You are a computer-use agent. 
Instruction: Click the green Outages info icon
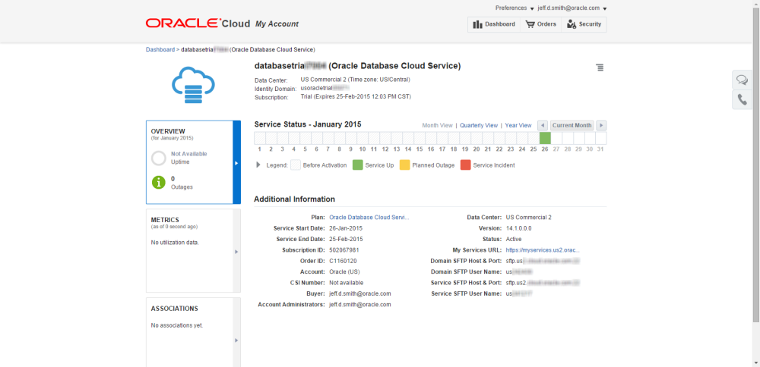click(x=159, y=182)
